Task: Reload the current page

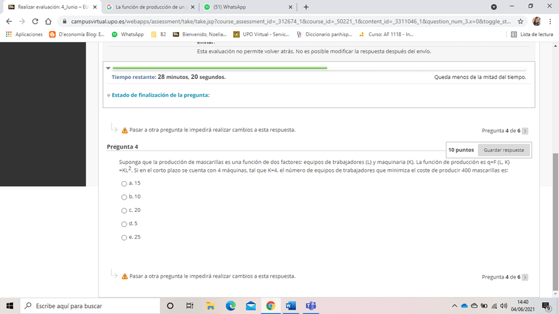Action: [x=35, y=21]
